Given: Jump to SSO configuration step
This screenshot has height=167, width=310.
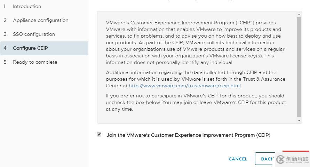Looking at the screenshot, I should click(x=34, y=34).
